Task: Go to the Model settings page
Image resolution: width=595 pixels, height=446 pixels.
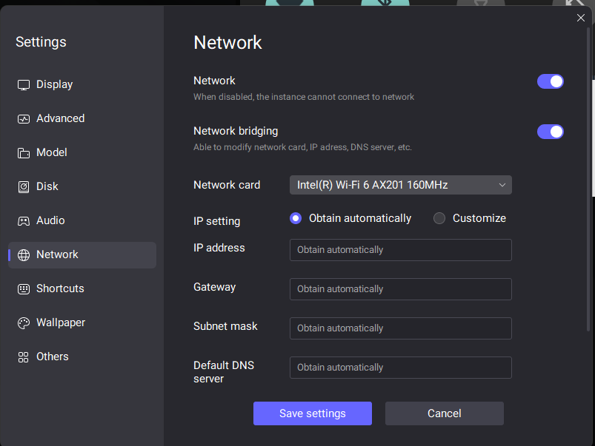Action: click(x=82, y=152)
